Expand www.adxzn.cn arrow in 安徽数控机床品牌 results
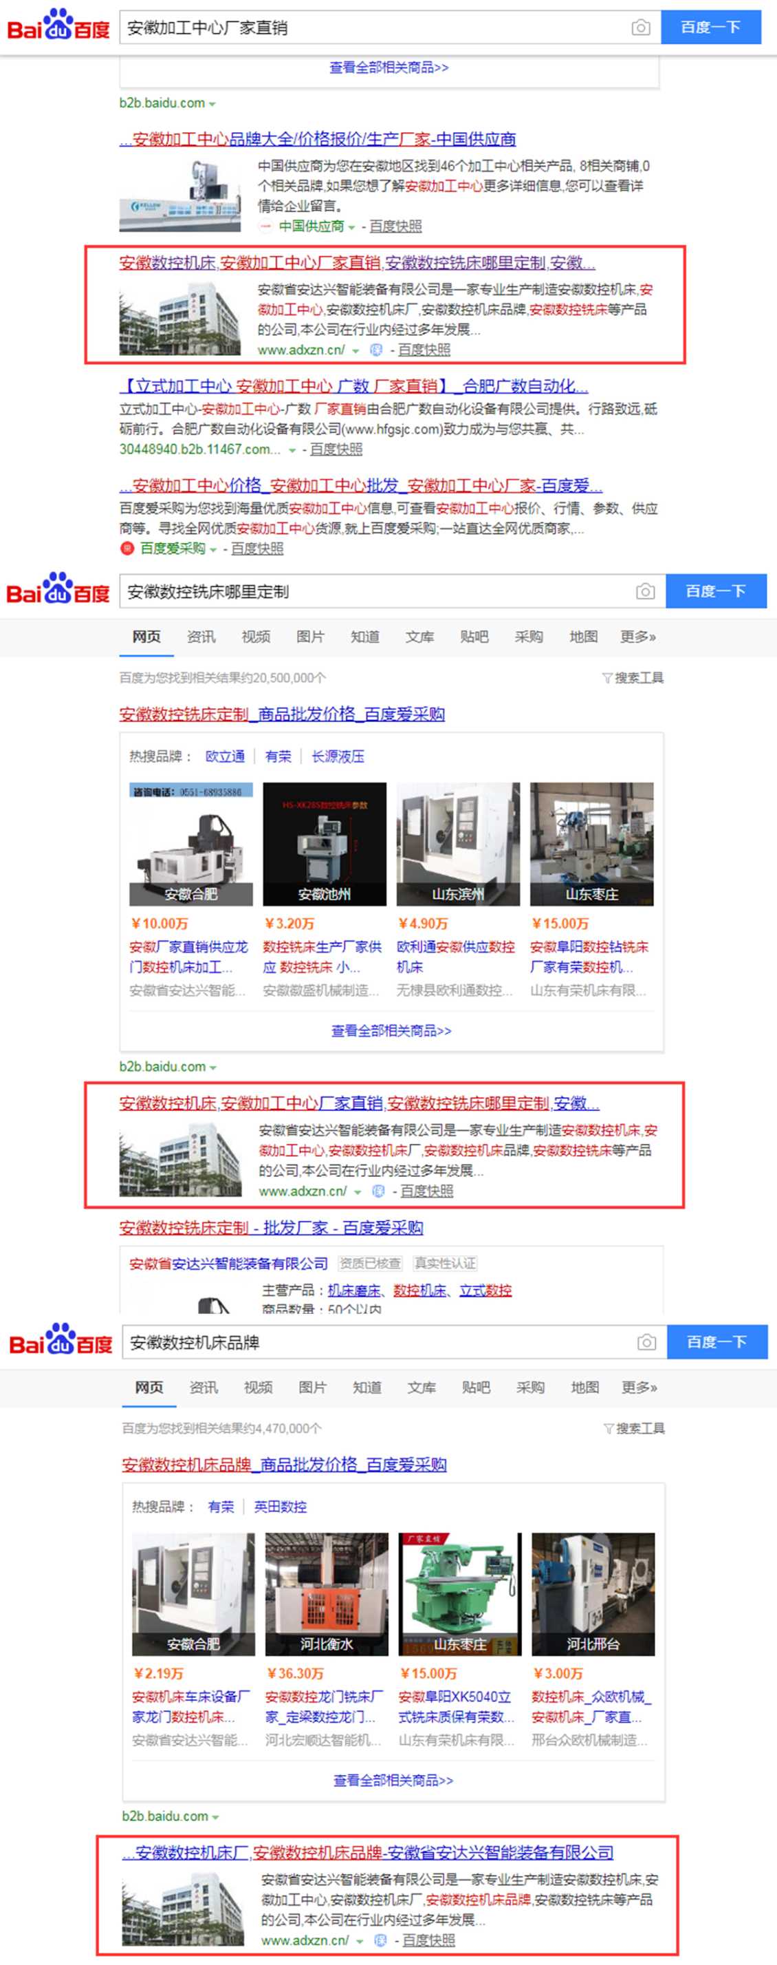The width and height of the screenshot is (777, 1965). (360, 1942)
